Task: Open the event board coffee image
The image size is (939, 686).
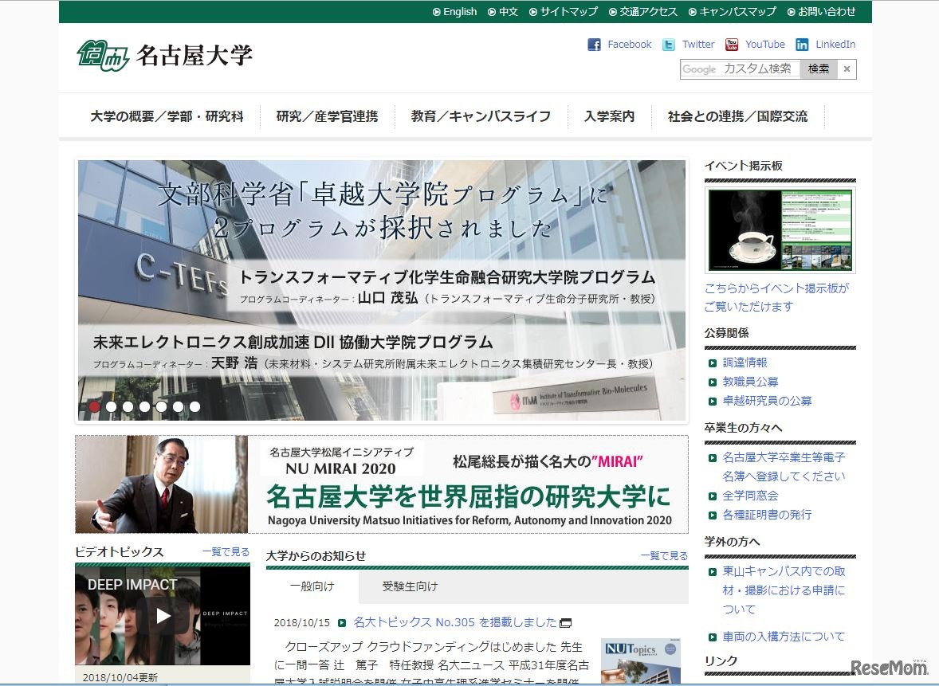Action: coord(779,229)
